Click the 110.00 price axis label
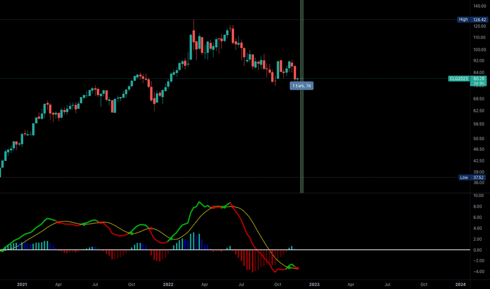The height and width of the screenshot is (289, 490). coord(479,37)
